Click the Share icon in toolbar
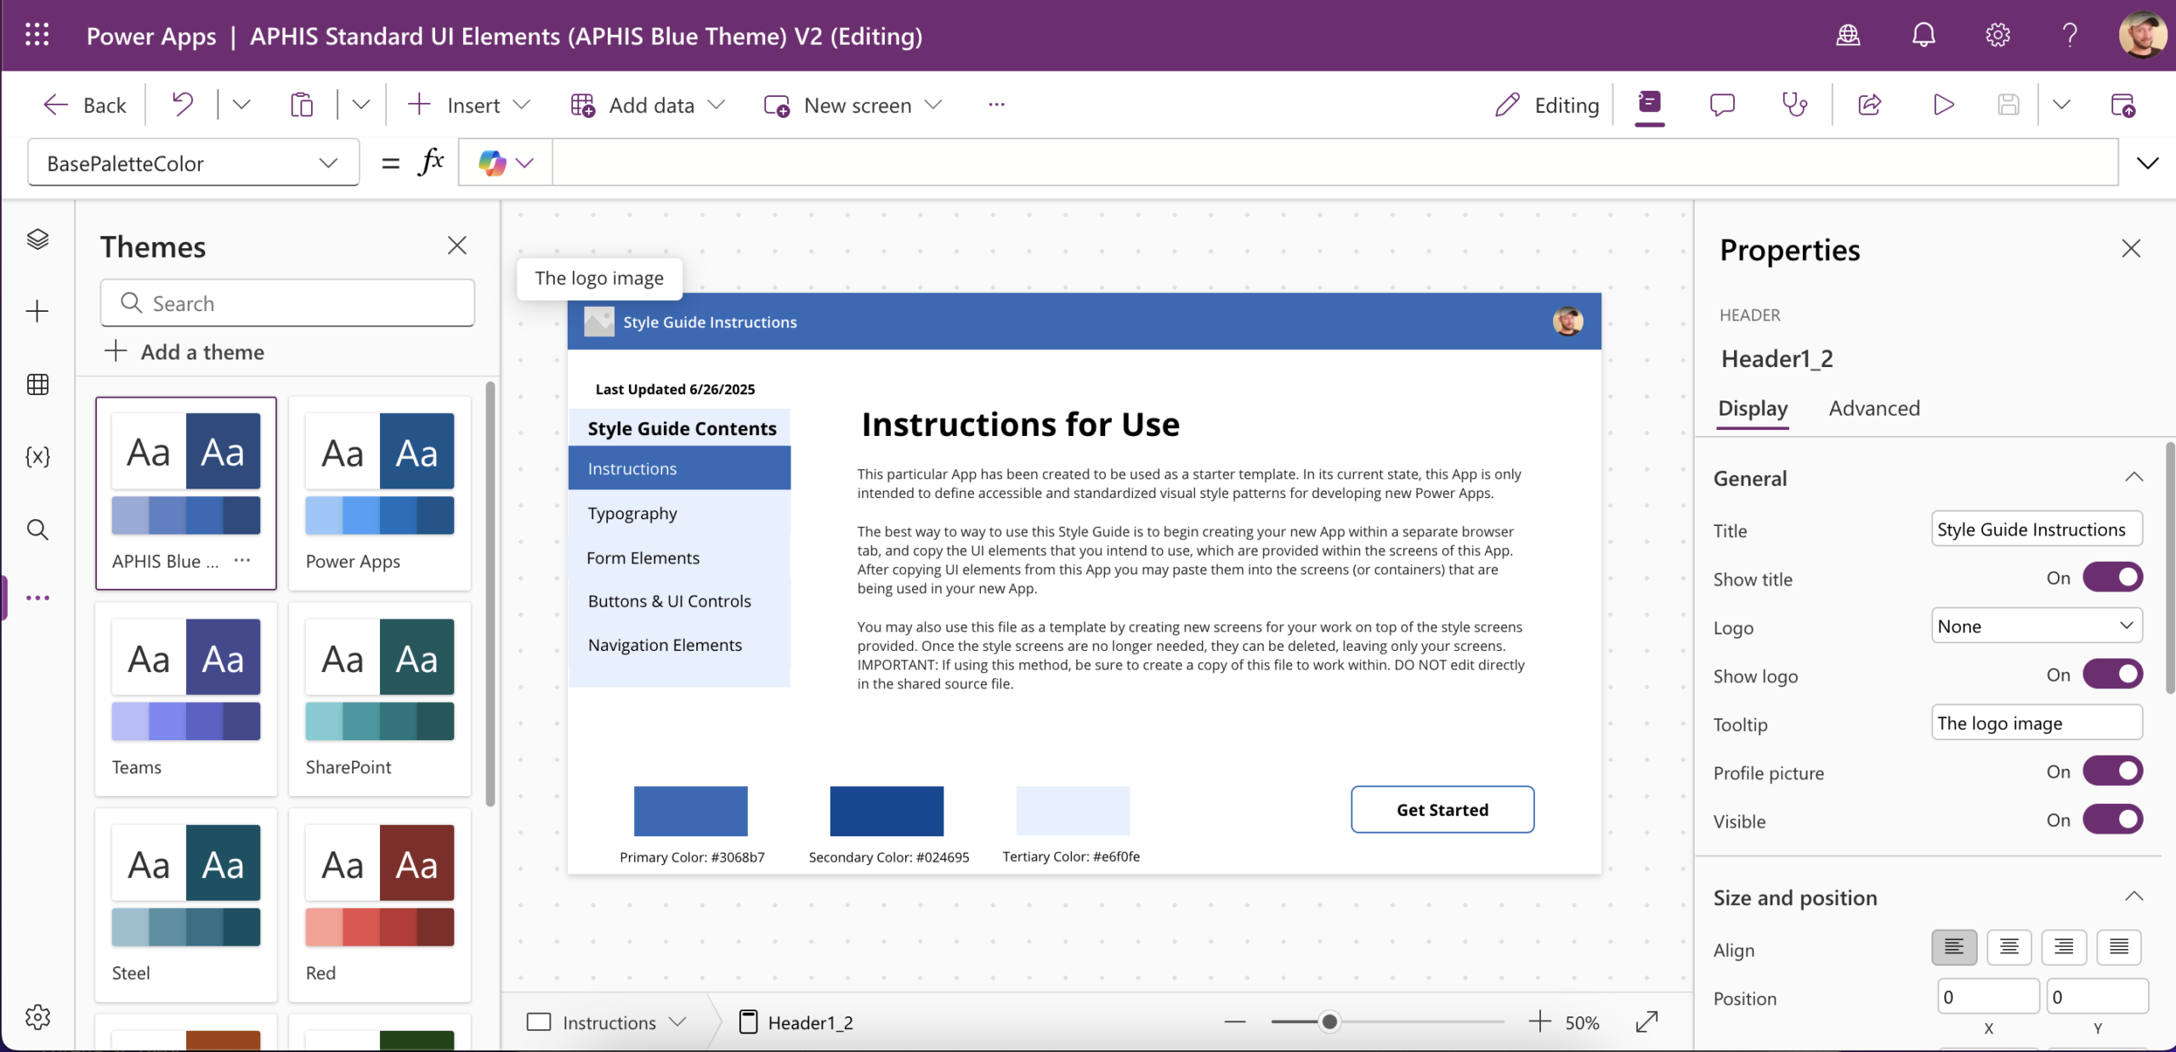This screenshot has height=1052, width=2176. (1869, 105)
